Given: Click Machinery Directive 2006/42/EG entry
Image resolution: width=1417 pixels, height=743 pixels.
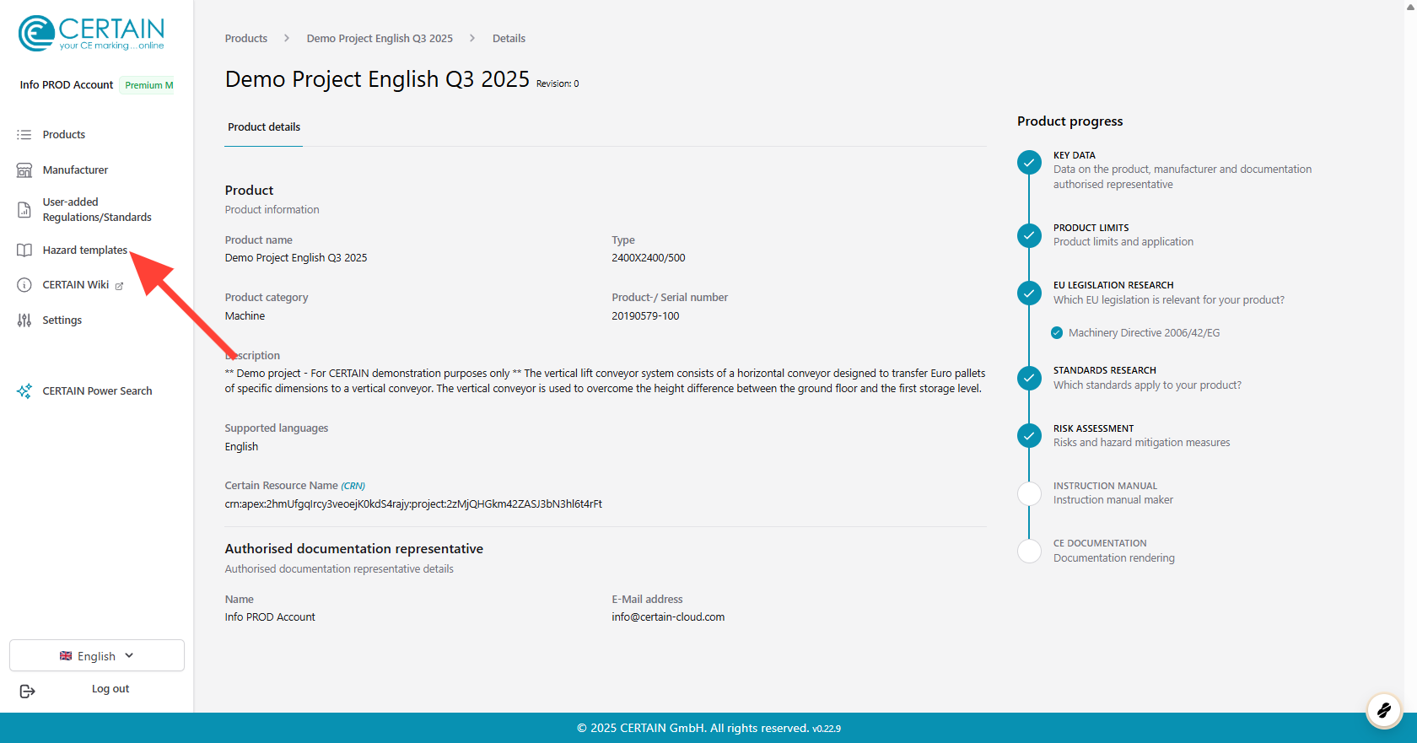Looking at the screenshot, I should (1144, 333).
